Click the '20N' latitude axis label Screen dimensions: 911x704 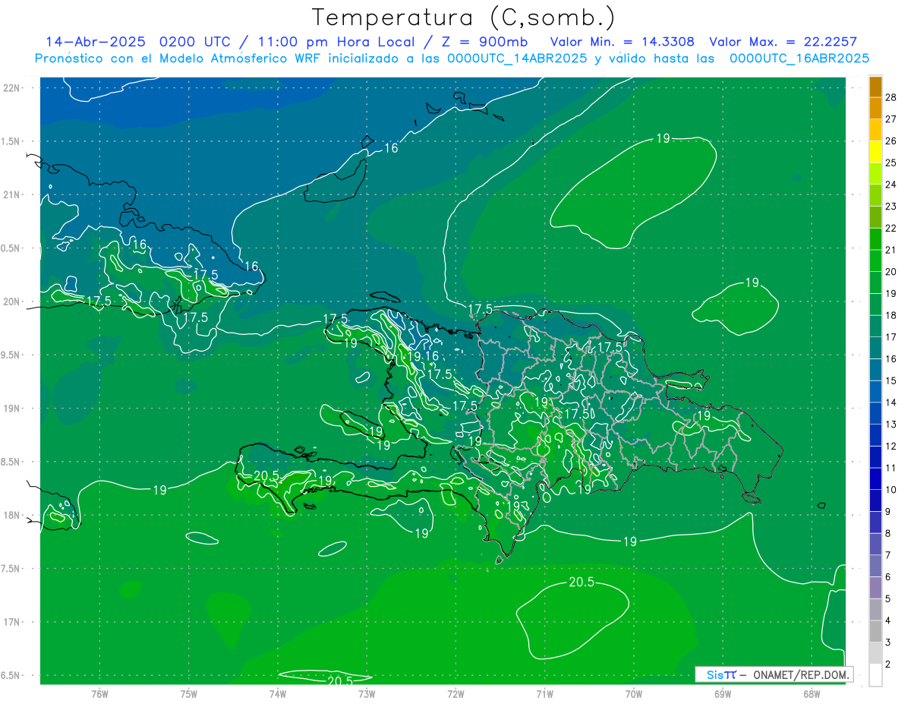pos(11,301)
